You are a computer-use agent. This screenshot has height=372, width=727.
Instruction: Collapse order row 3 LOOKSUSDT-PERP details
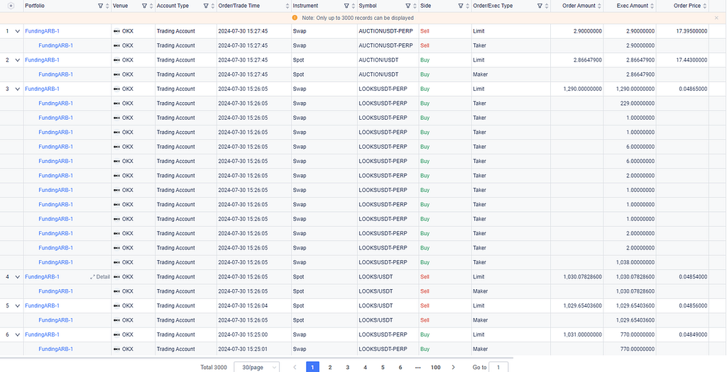click(18, 89)
